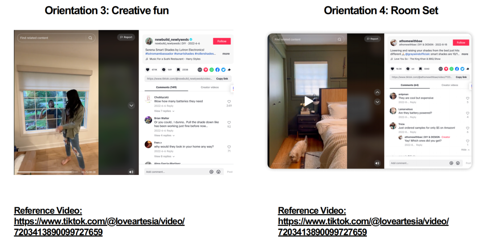The image size is (482, 248).
Task: Bookmark the athomewithbae video showing 3242
Action: pyautogui.click(x=420, y=69)
